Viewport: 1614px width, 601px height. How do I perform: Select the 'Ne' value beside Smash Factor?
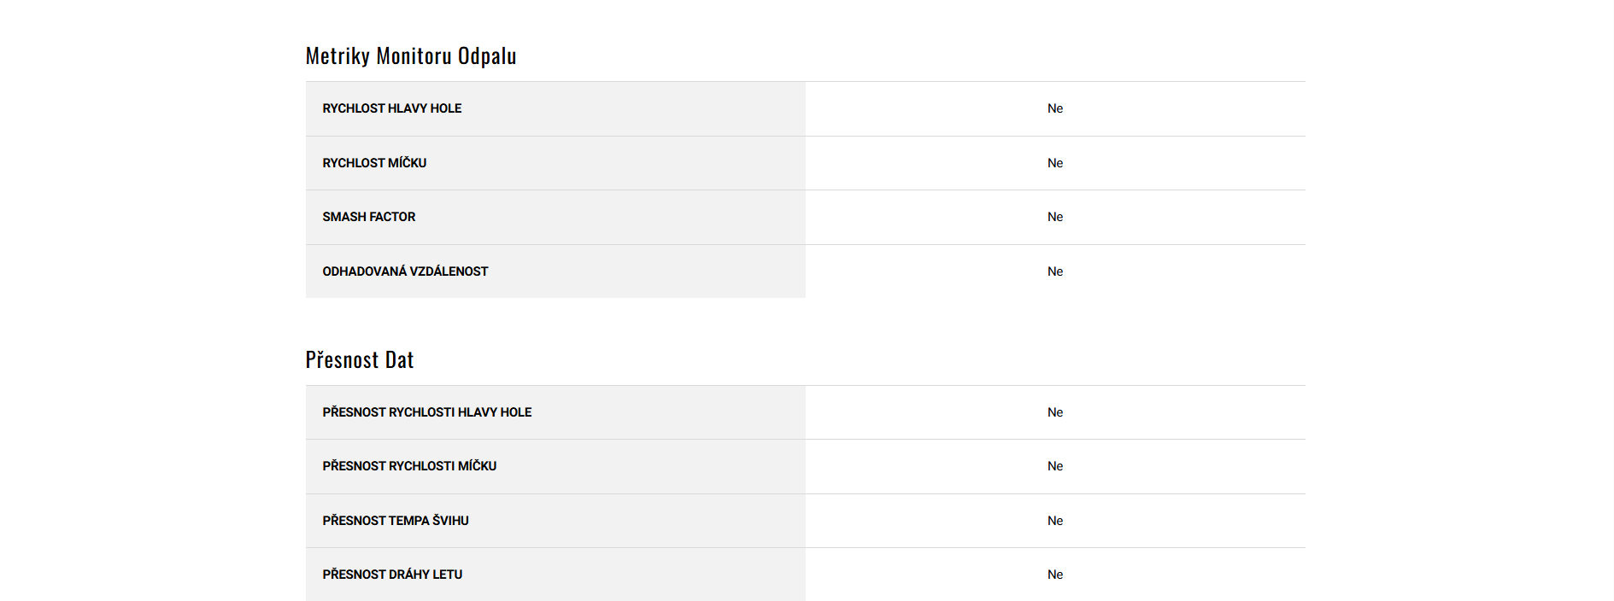tap(1055, 217)
